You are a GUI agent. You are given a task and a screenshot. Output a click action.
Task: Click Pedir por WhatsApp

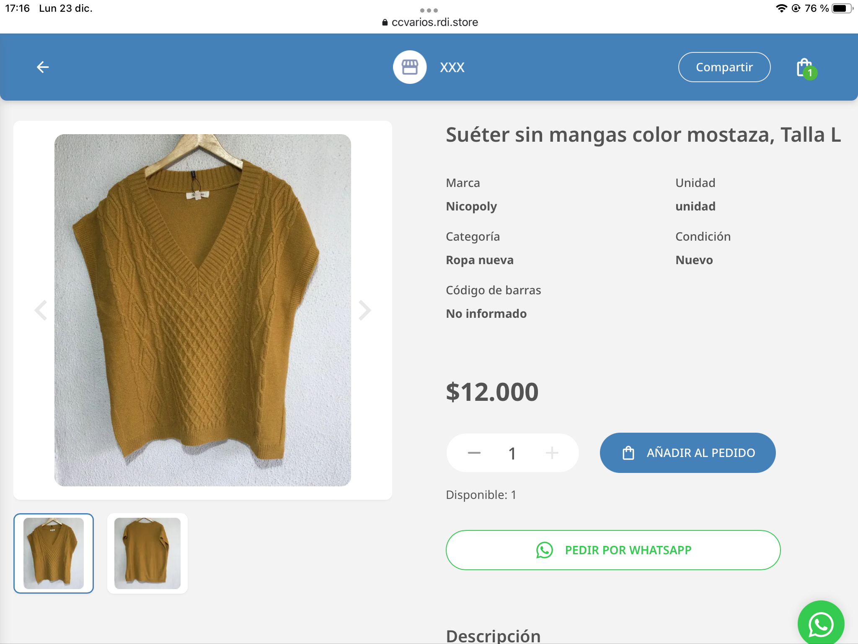[x=613, y=550]
